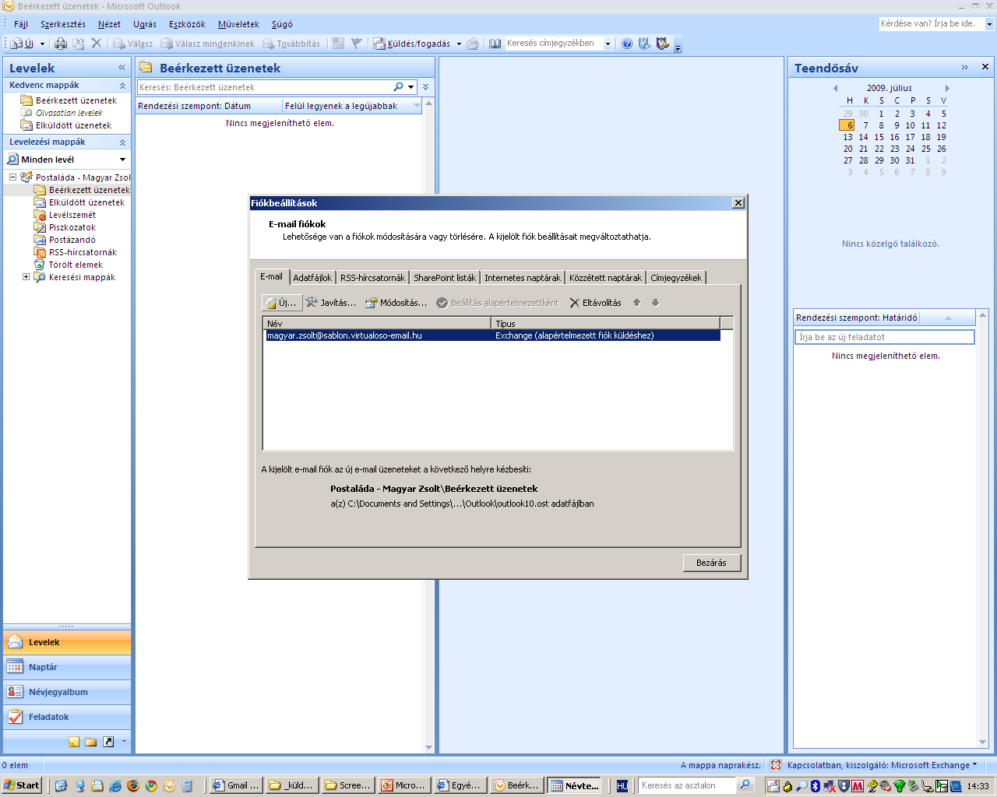Switch to the Internetes naptárak tab
Viewport: 997px width, 797px height.
point(523,278)
